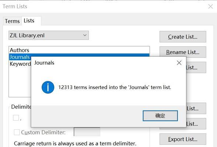217x147 pixels.
Task: Click the Rename List... button
Action: 183,52
